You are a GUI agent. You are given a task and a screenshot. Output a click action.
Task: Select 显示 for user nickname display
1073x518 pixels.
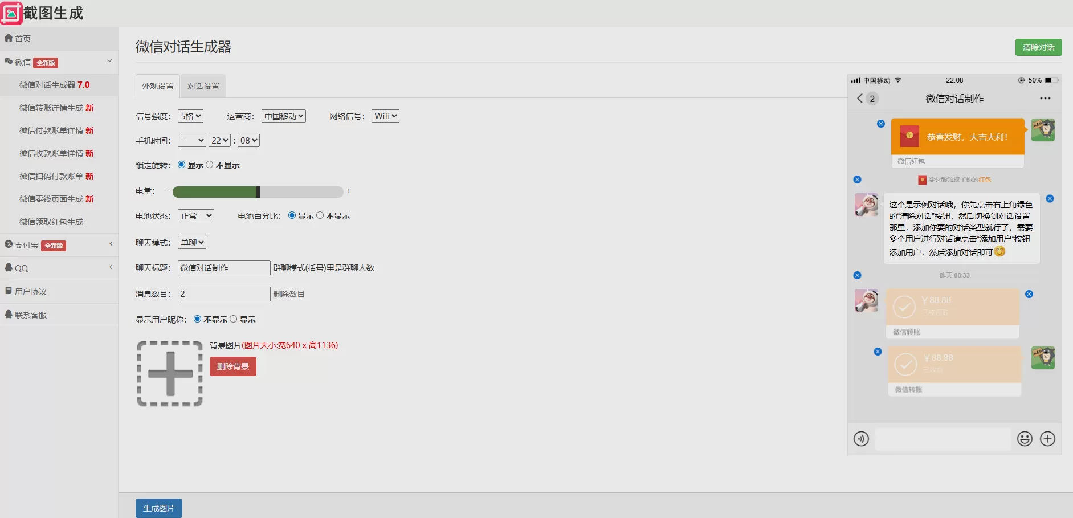(x=234, y=319)
